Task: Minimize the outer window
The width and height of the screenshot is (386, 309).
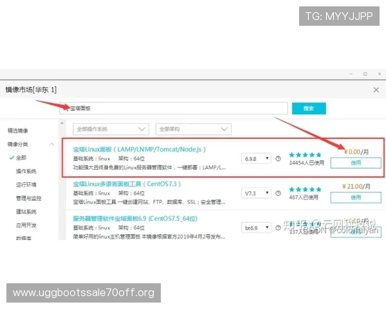Action: coord(351,74)
